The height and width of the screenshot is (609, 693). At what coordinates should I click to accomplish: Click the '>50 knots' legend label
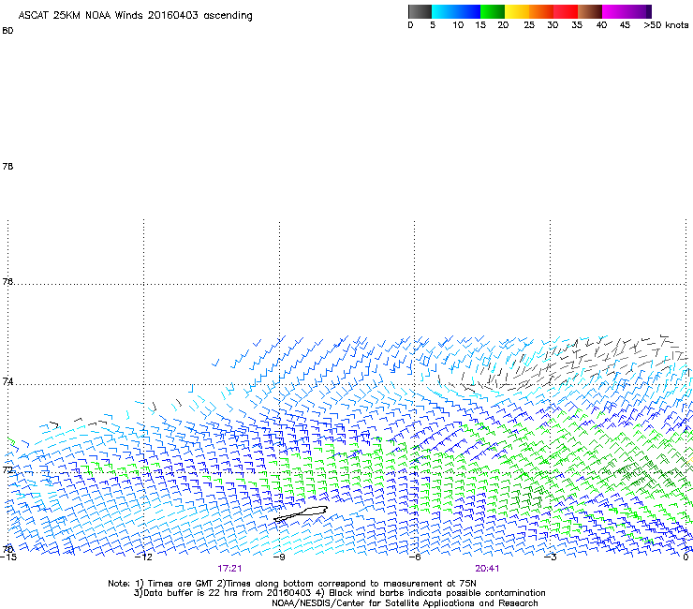tap(666, 25)
